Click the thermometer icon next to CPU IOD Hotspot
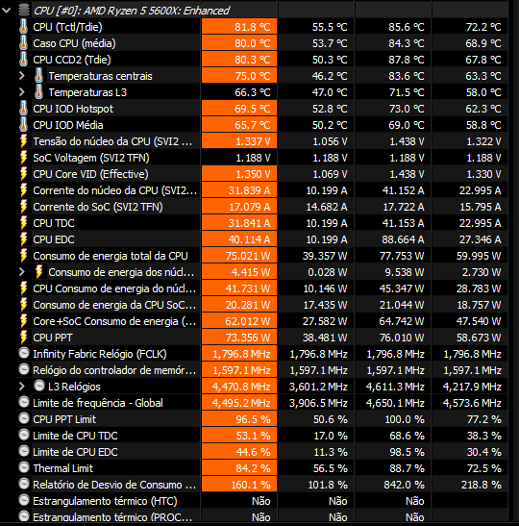The height and width of the screenshot is (526, 519). click(23, 109)
